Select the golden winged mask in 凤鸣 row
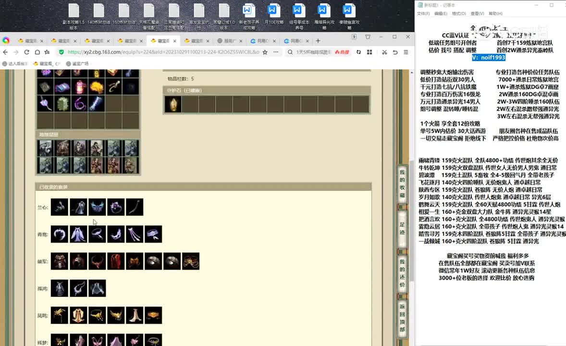Image resolution: width=566 pixels, height=346 pixels. (x=116, y=315)
